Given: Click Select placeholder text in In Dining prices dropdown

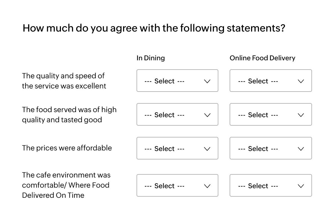Looking at the screenshot, I should pyautogui.click(x=164, y=149).
